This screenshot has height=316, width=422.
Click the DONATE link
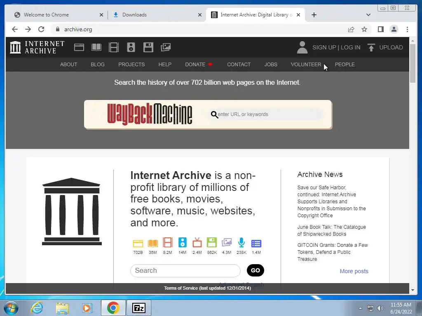195,65
